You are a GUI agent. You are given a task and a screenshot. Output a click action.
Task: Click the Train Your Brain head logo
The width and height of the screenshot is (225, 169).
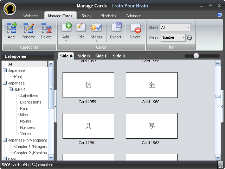point(10,9)
